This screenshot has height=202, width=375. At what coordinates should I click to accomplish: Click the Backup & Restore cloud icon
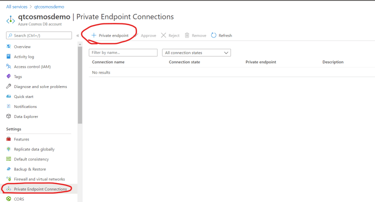pyautogui.click(x=8, y=169)
